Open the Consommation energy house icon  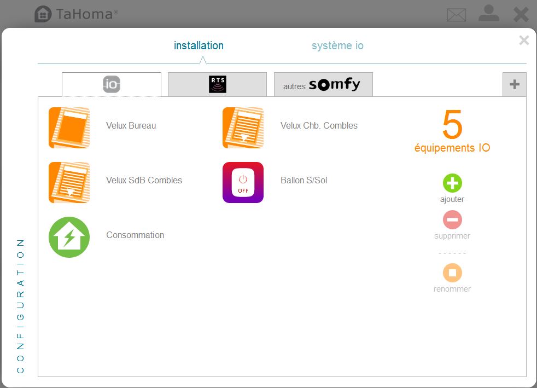coord(69,237)
